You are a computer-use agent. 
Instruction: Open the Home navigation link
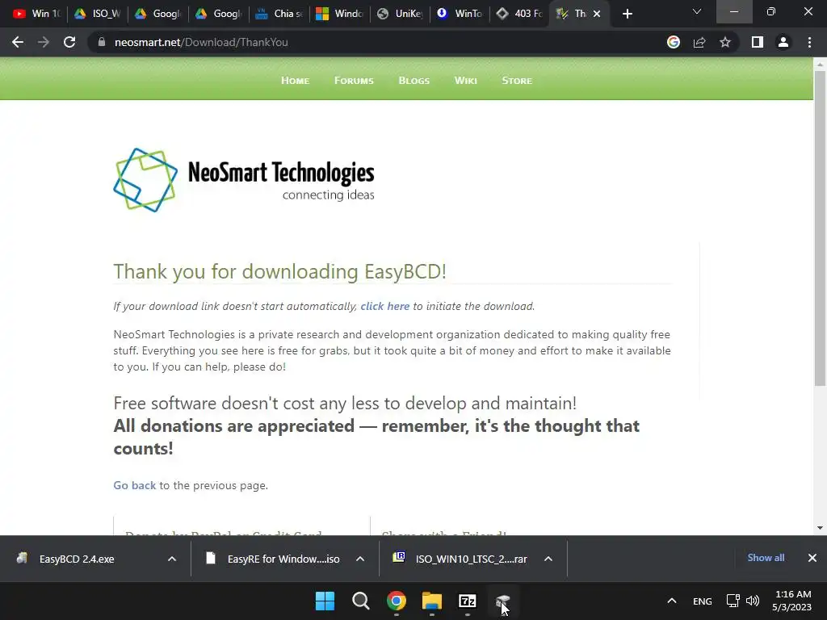[x=295, y=81]
